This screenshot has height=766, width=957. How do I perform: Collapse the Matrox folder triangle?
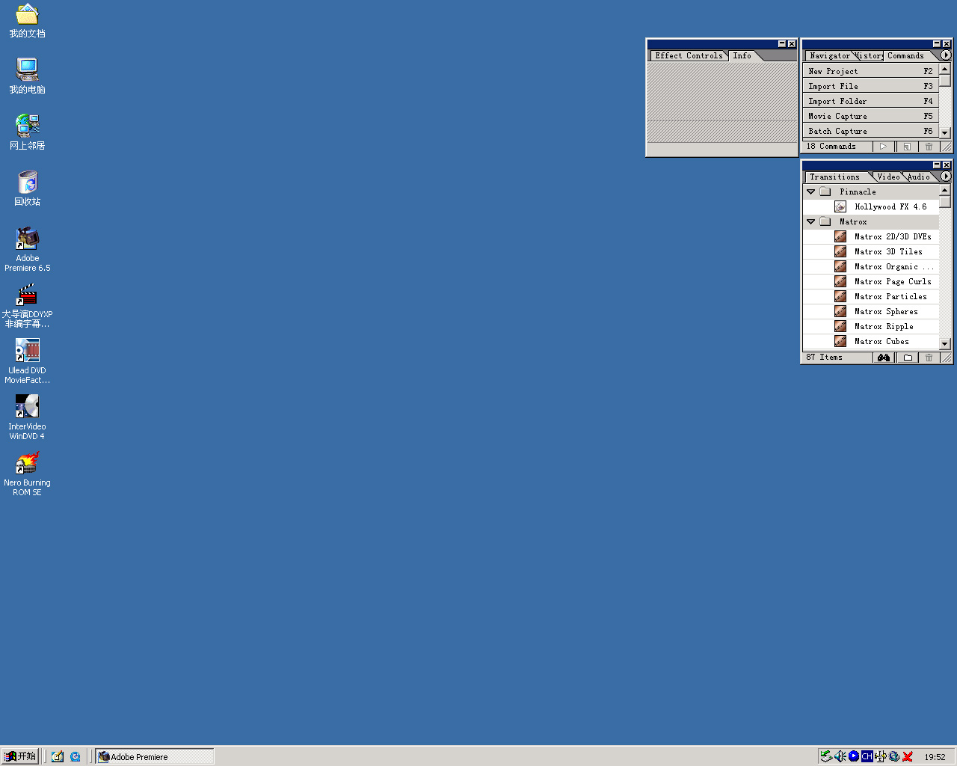(810, 221)
